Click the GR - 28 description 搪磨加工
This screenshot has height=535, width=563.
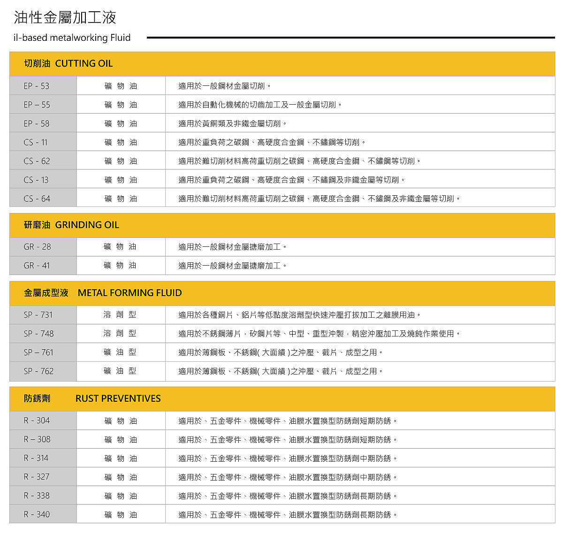pyautogui.click(x=233, y=246)
